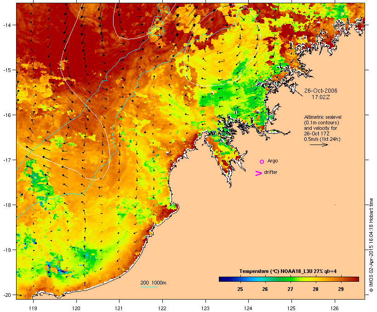Viewport: 377px width, 312px height.
Task: Click the longitude axis label 120
Action: (x=76, y=308)
